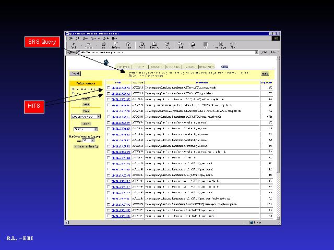Go to Home via toolbar icon
This screenshot has height=250, width=334.
(128, 45)
